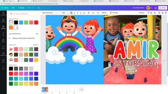
Task: Change text alignment icon
Action: point(89,13)
